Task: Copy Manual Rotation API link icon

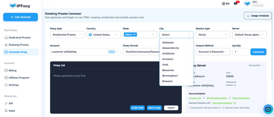Action: (235, 103)
